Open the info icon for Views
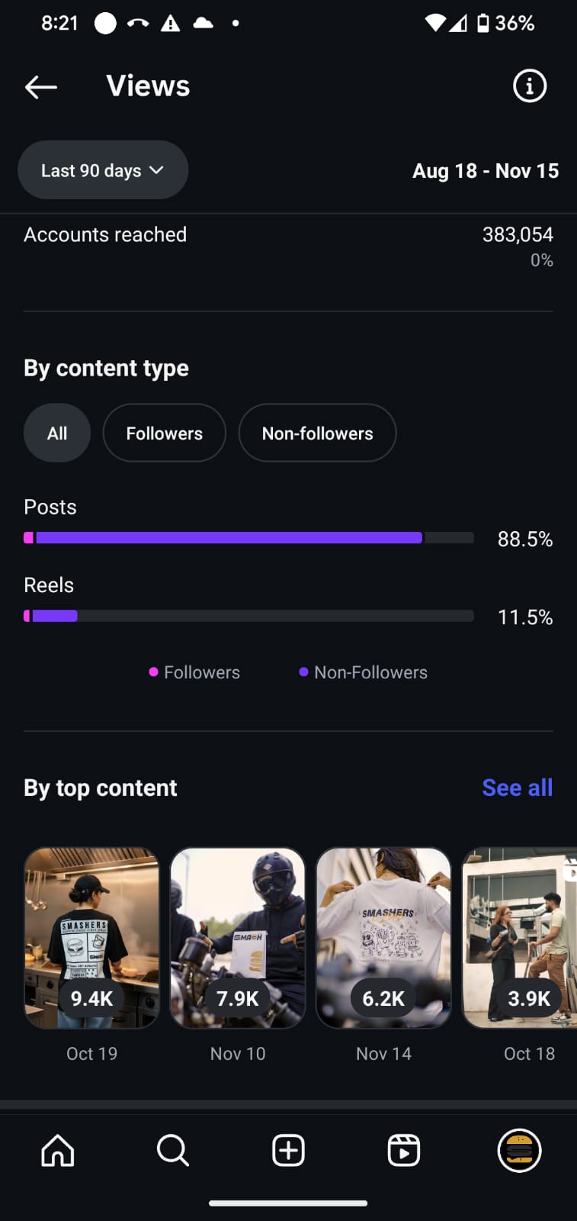This screenshot has width=577, height=1221. pos(529,86)
